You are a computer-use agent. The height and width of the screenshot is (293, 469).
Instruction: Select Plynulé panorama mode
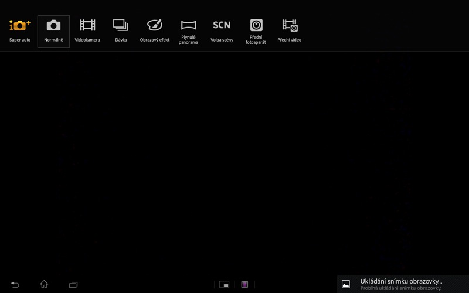188,32
